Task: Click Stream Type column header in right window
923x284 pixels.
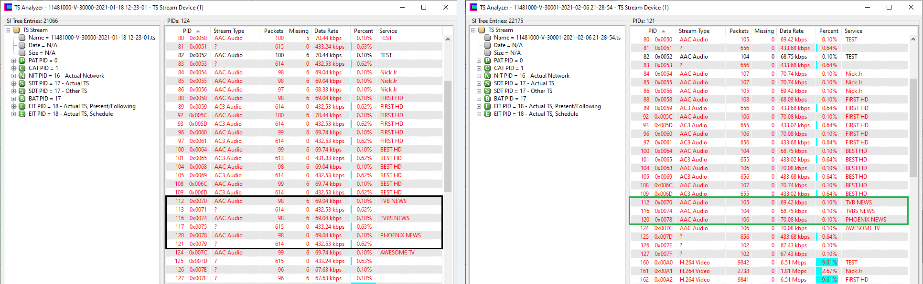Action: click(694, 30)
